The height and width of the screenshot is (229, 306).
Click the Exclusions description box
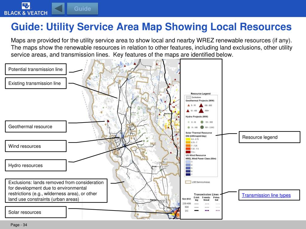pos(56,191)
